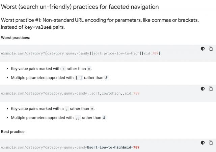Image resolution: width=216 pixels, height=152 pixels.
Task: Click the bullet 'Key-value pairs marked with a ,'
Action: tap(53, 109)
